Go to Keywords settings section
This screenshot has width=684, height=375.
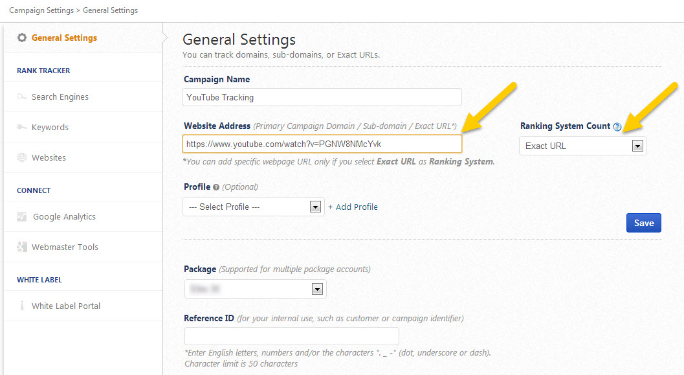click(x=50, y=128)
